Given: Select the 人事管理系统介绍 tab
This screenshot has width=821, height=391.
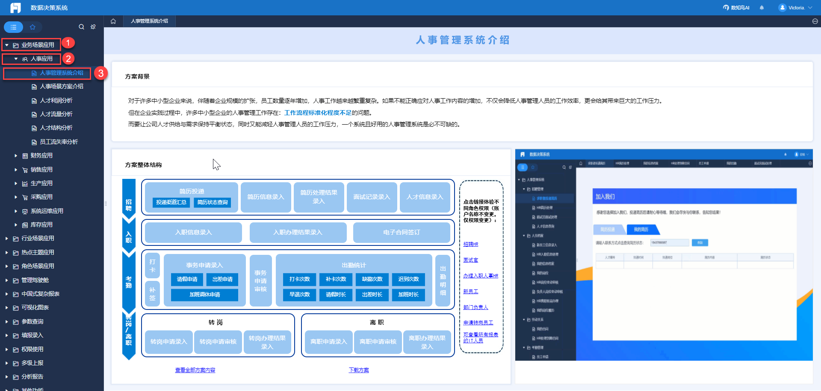Looking at the screenshot, I should (149, 21).
